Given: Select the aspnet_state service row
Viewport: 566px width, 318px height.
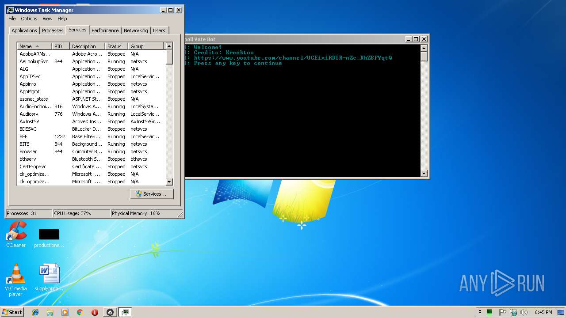Looking at the screenshot, I should [x=91, y=99].
